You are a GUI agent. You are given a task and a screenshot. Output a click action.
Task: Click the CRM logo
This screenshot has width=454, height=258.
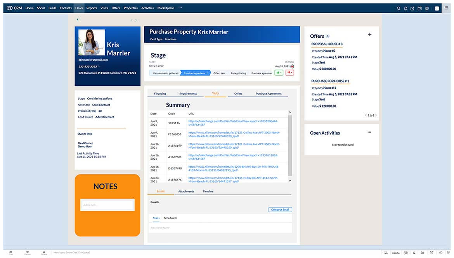click(x=14, y=8)
